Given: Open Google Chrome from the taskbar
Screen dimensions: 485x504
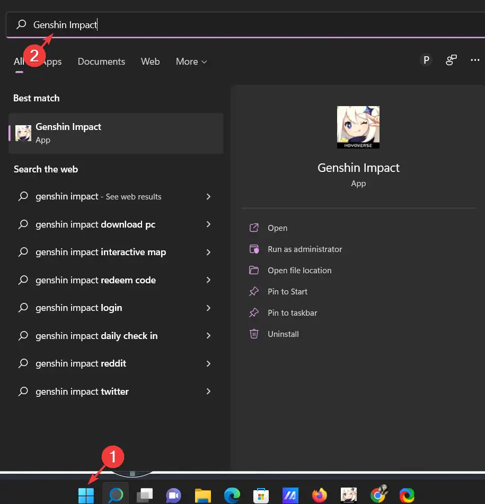Looking at the screenshot, I should (377, 496).
